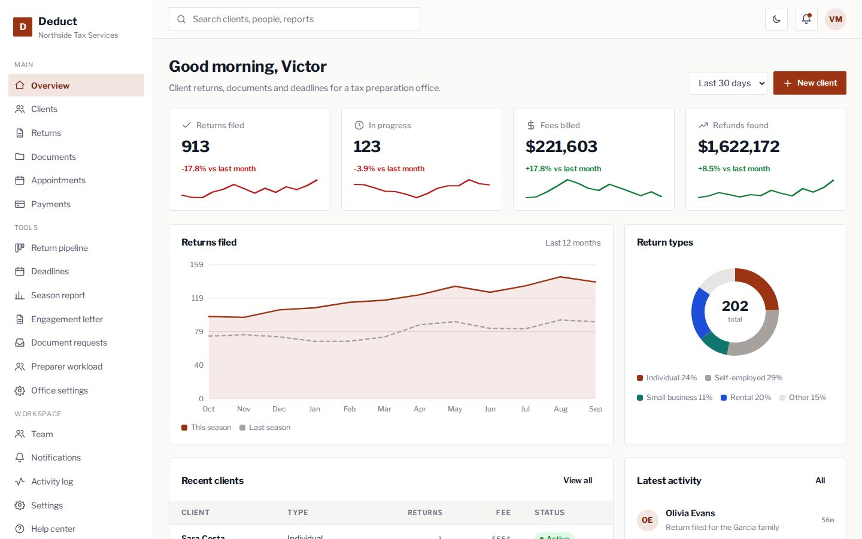The width and height of the screenshot is (862, 539).
Task: Click the Refunds found trend icon
Action: (703, 125)
